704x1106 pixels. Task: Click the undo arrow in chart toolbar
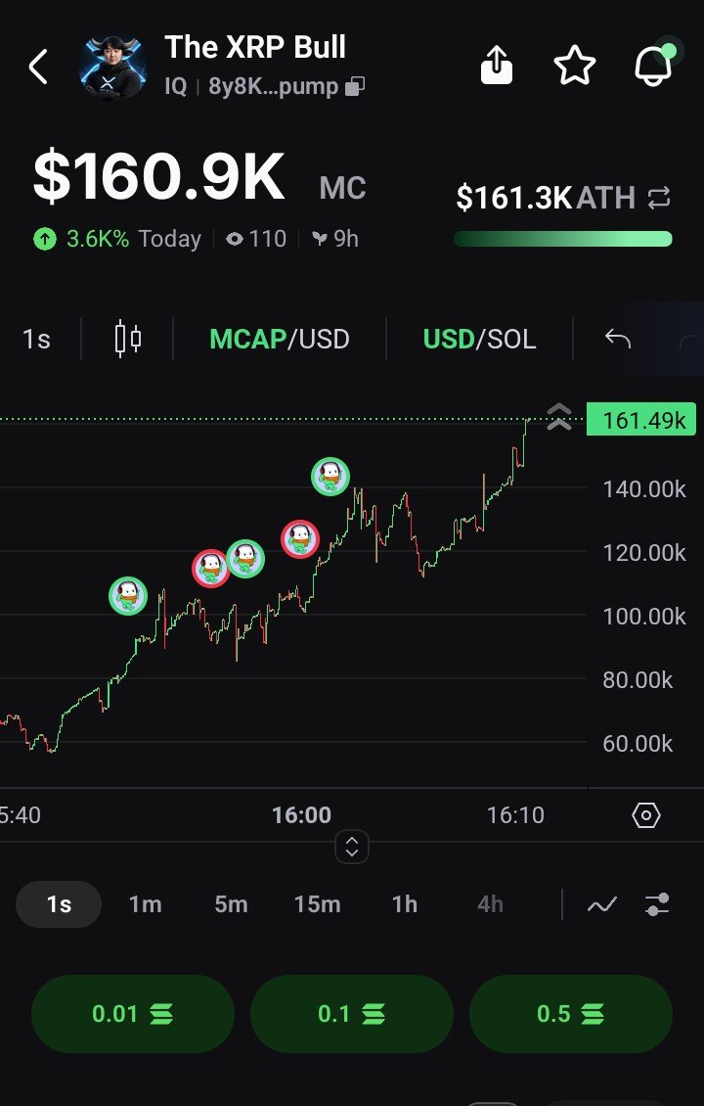pos(617,340)
